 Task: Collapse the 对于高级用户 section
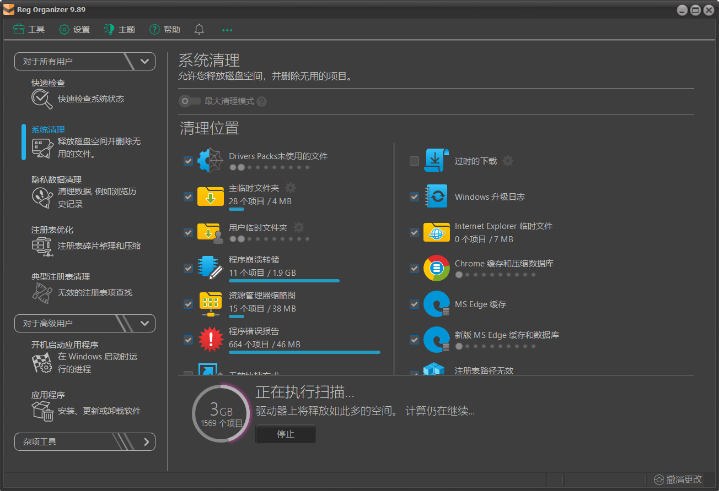(85, 323)
